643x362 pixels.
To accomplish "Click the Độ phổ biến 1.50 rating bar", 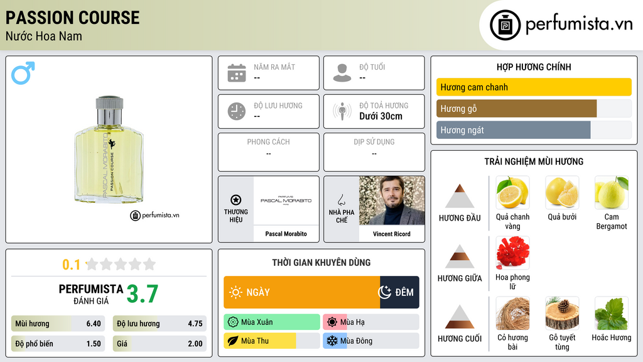I will coord(58,344).
